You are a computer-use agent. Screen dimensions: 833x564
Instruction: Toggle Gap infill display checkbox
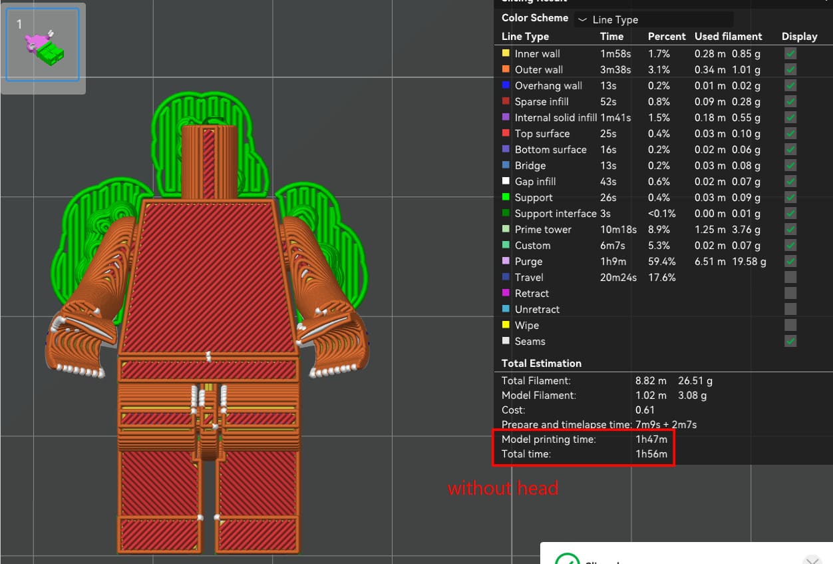[790, 181]
